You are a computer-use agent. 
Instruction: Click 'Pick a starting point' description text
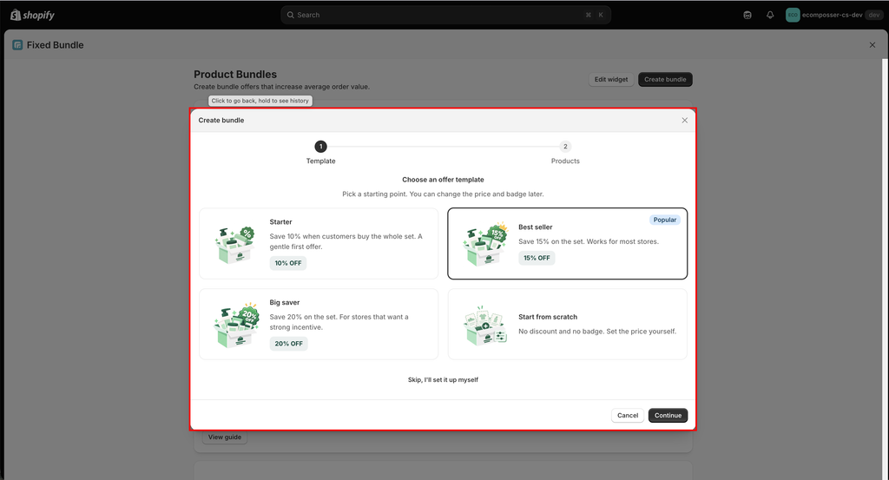click(x=443, y=194)
